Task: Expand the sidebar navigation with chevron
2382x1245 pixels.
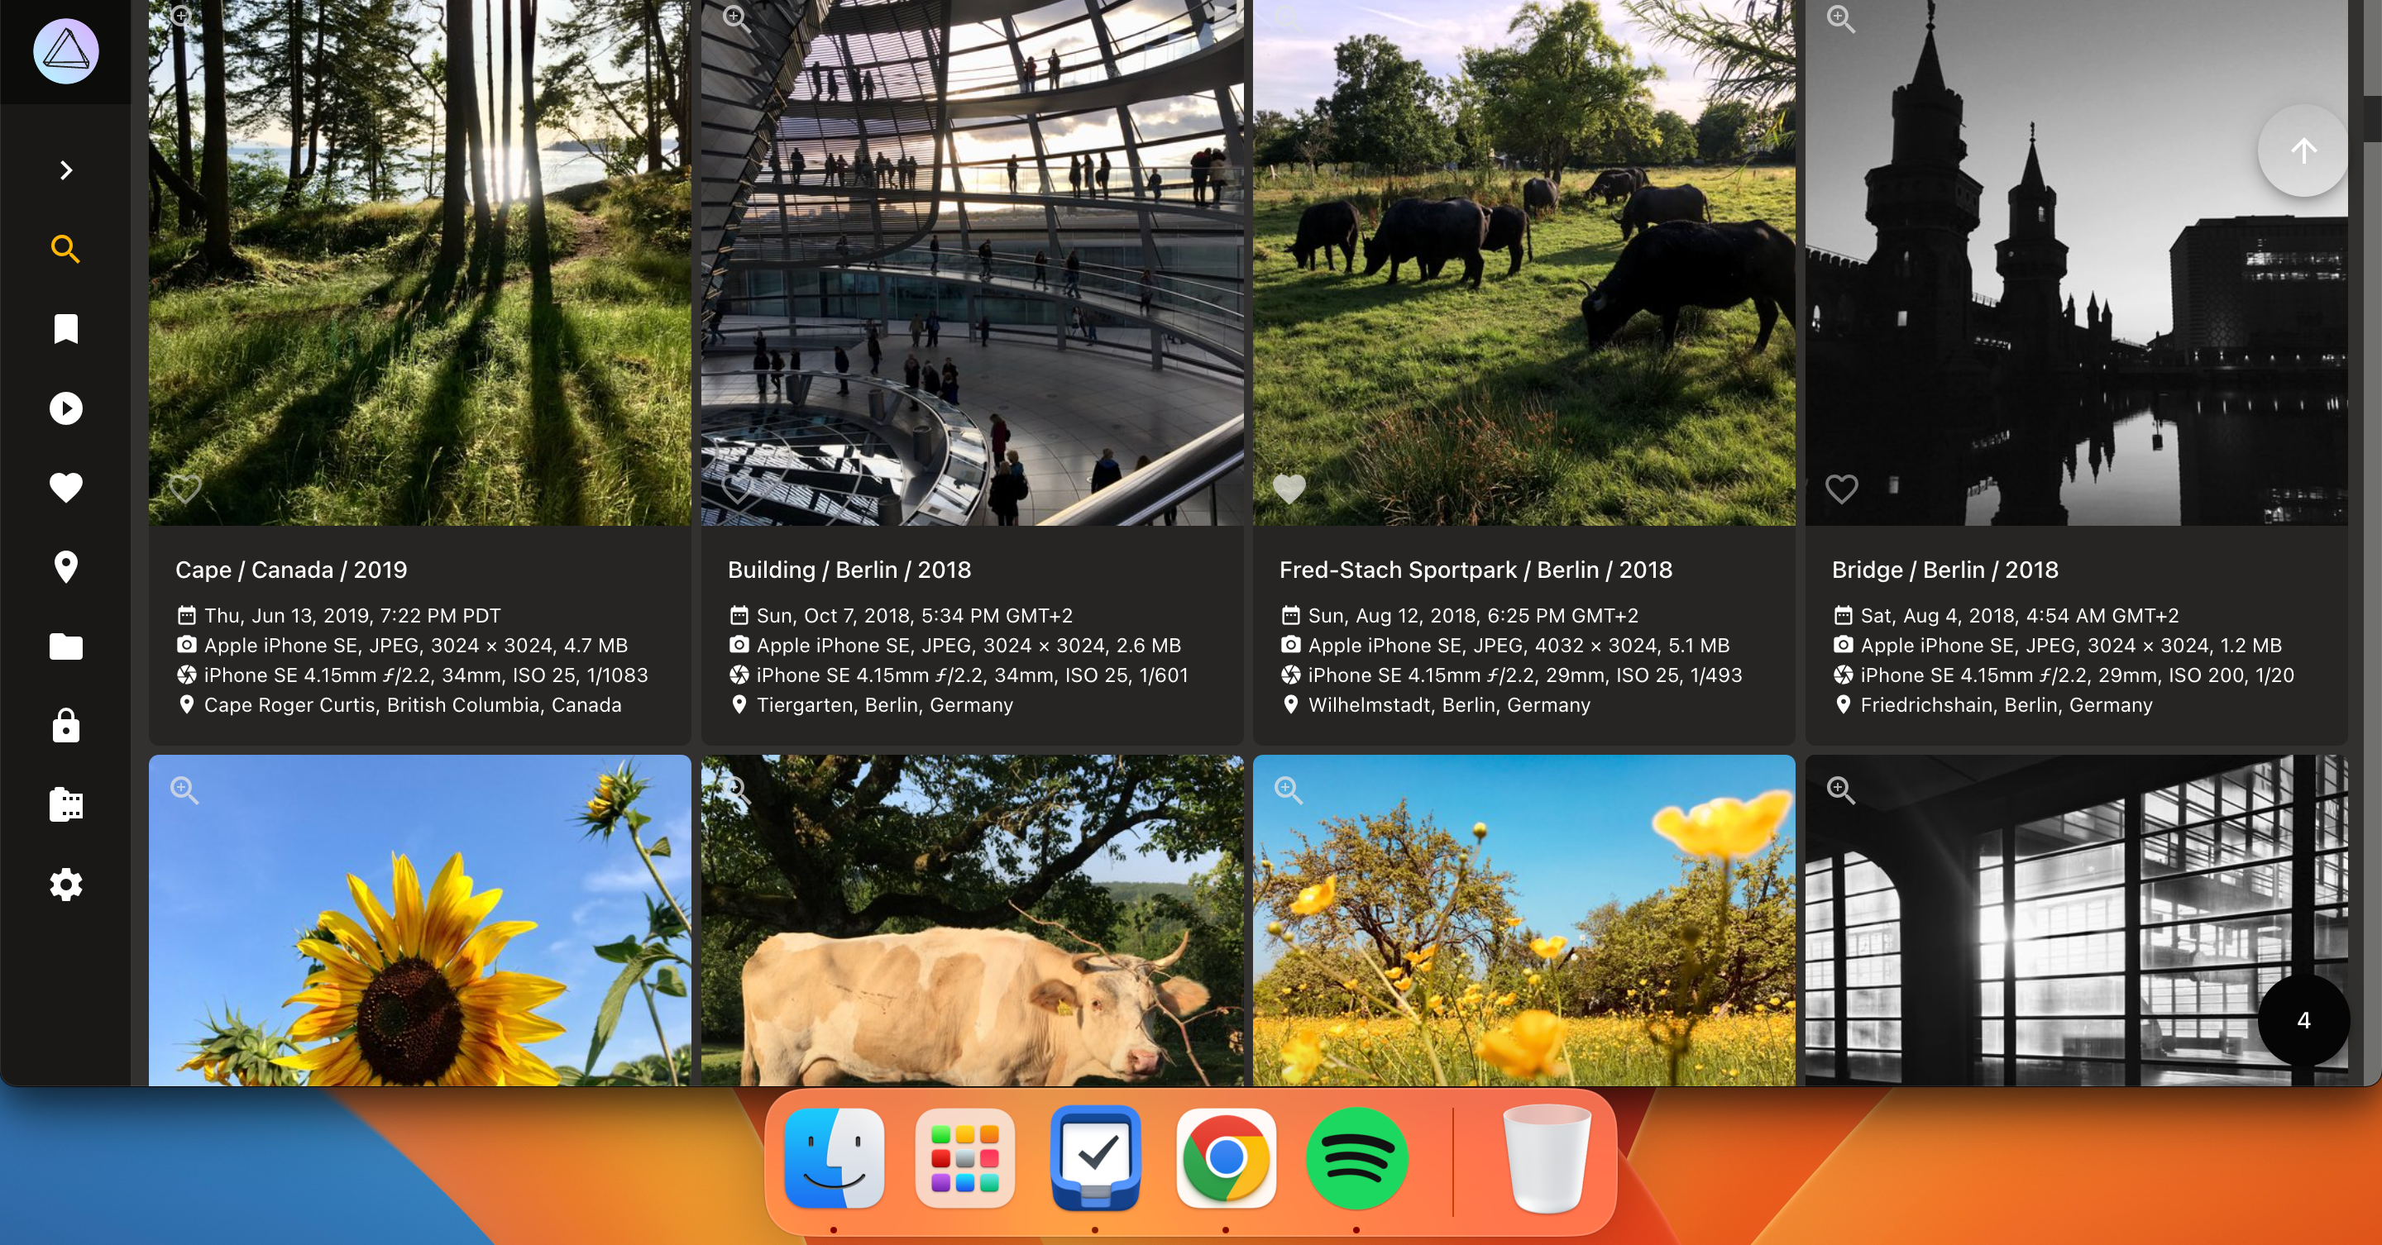Action: click(x=65, y=170)
